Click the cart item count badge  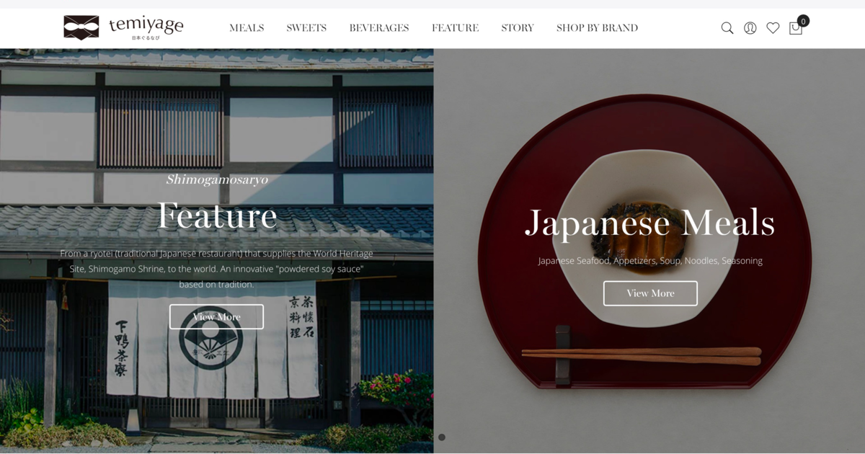[x=803, y=21]
